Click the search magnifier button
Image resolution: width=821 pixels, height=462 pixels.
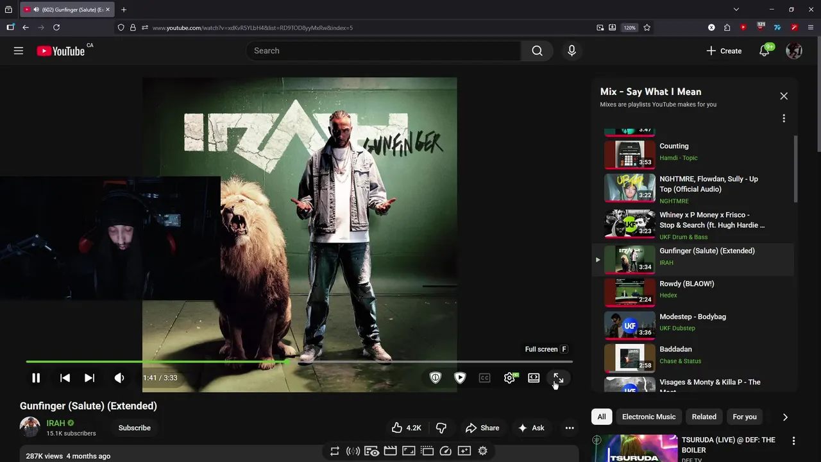[537, 51]
